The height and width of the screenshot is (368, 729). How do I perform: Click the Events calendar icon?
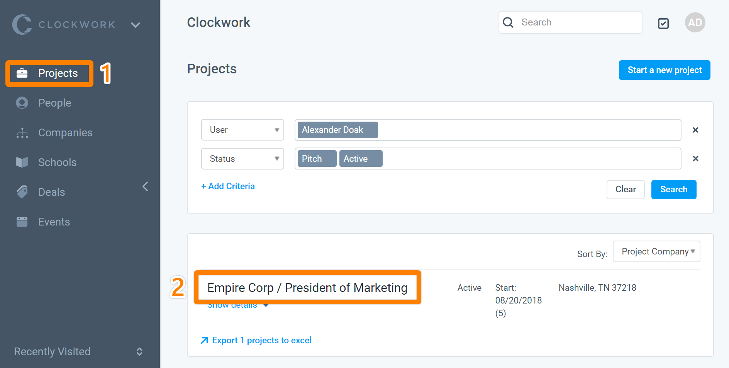point(22,222)
